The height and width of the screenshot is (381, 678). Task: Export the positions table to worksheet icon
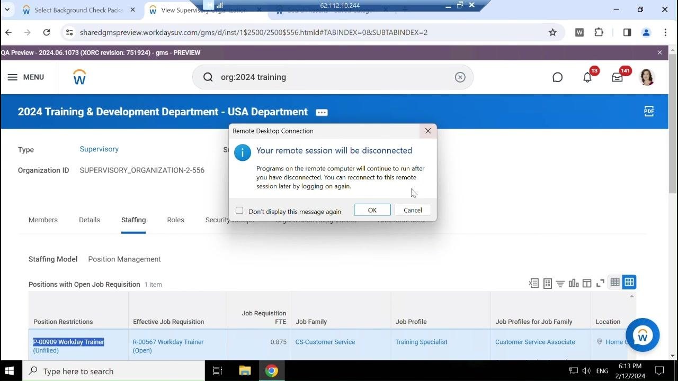click(548, 283)
